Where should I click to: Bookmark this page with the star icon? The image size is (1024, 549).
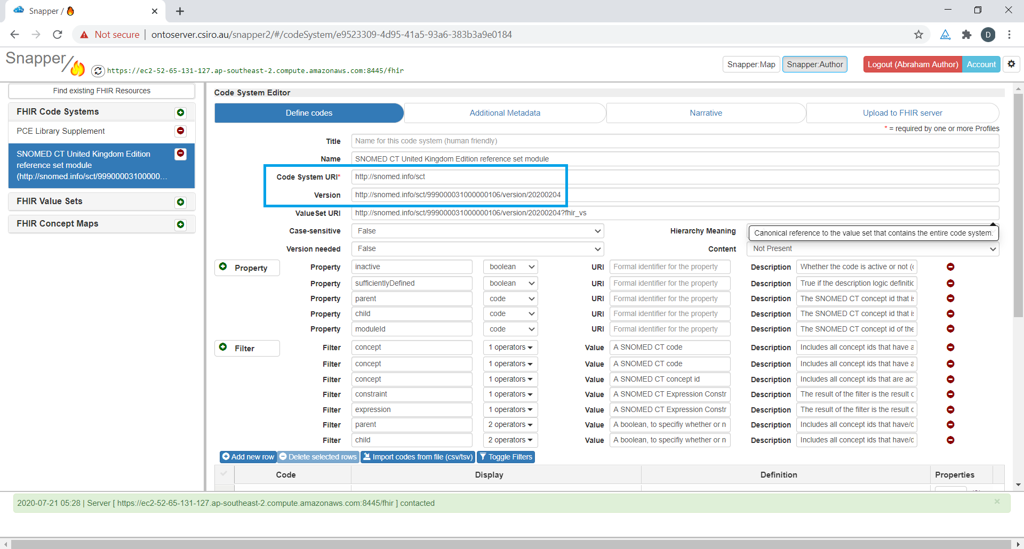pyautogui.click(x=918, y=35)
